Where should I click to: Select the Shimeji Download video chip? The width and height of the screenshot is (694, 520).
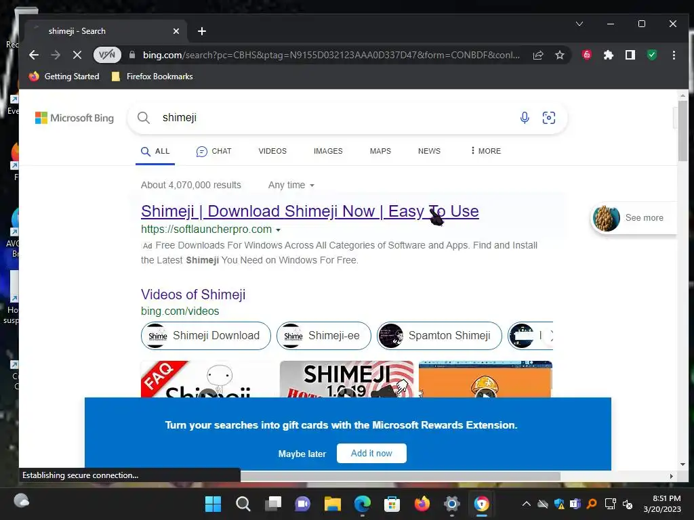click(206, 336)
